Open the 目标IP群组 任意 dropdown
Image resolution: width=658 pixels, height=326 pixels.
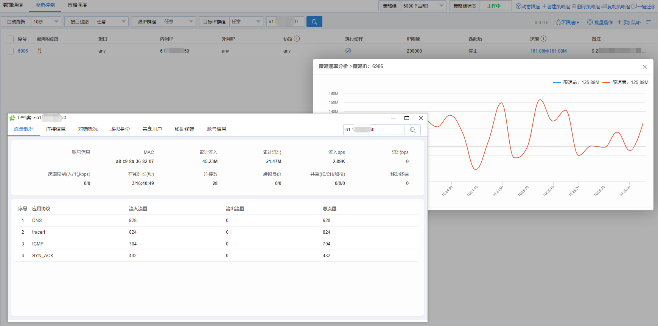pos(246,22)
